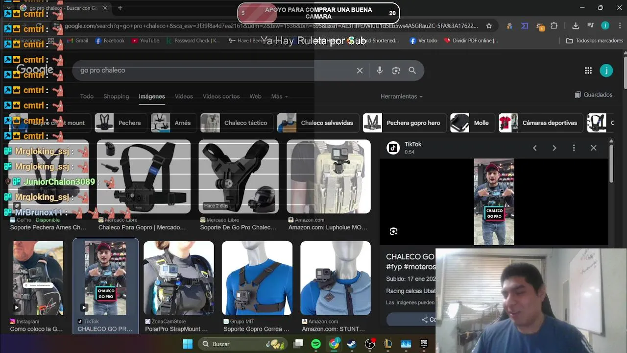This screenshot has height=353, width=627.
Task: Switch to the Videos results tab
Action: [184, 97]
